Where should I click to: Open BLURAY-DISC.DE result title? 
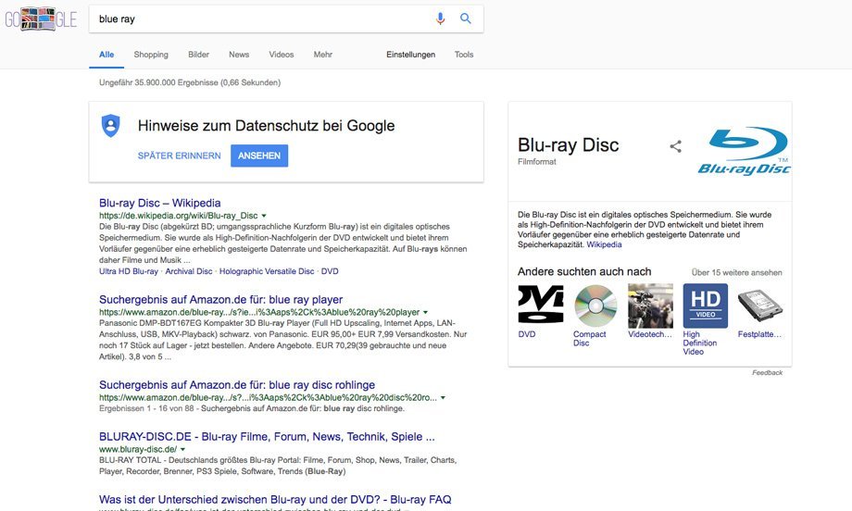point(267,437)
